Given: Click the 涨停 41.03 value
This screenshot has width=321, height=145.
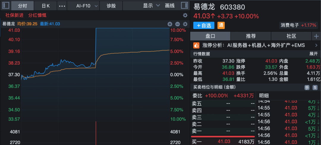Looking at the screenshot, I should click(271, 61).
